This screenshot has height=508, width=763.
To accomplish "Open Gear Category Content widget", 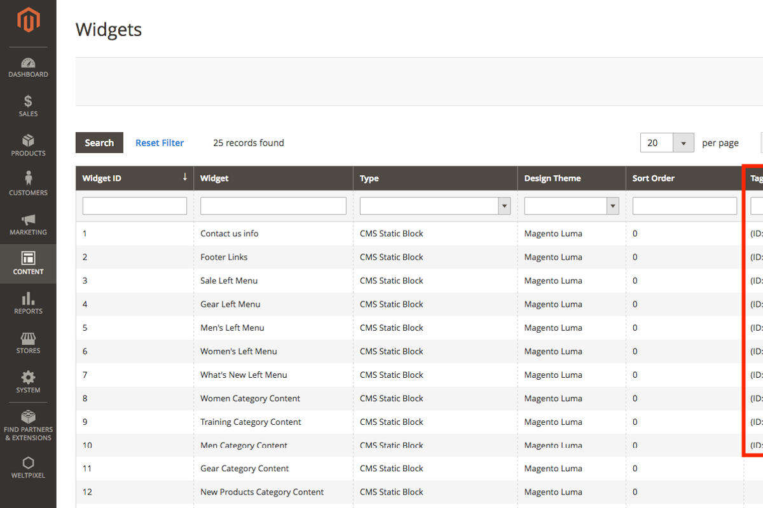I will coord(245,469).
